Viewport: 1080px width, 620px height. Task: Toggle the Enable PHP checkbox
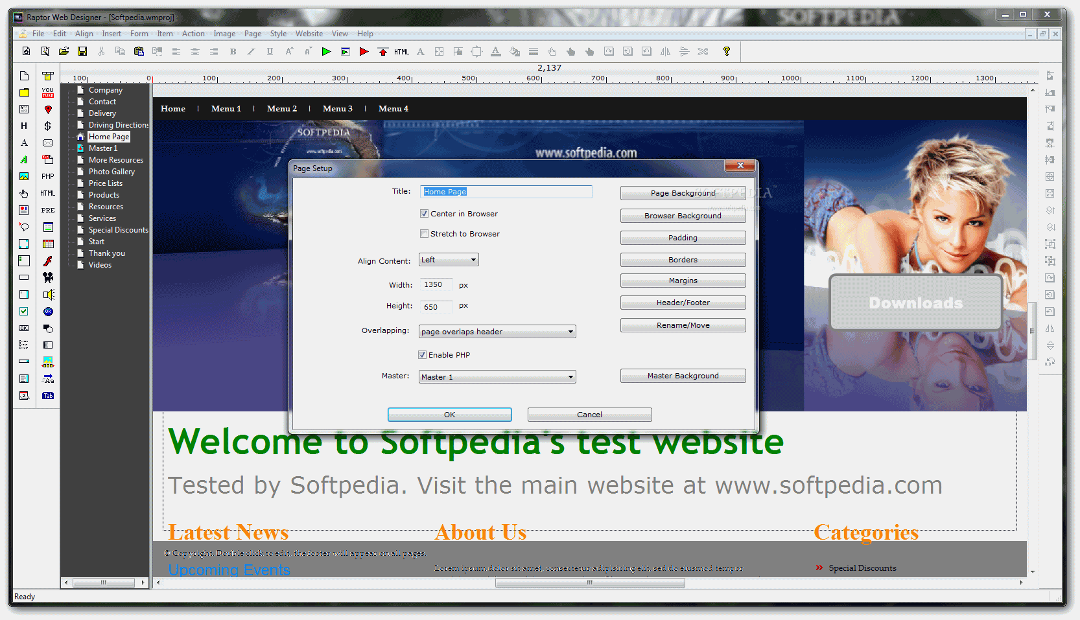click(422, 355)
